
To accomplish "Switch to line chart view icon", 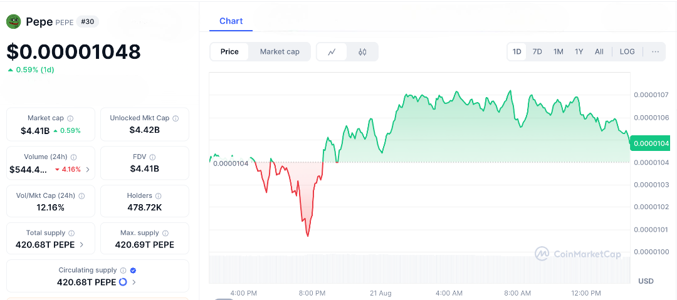I will [332, 52].
